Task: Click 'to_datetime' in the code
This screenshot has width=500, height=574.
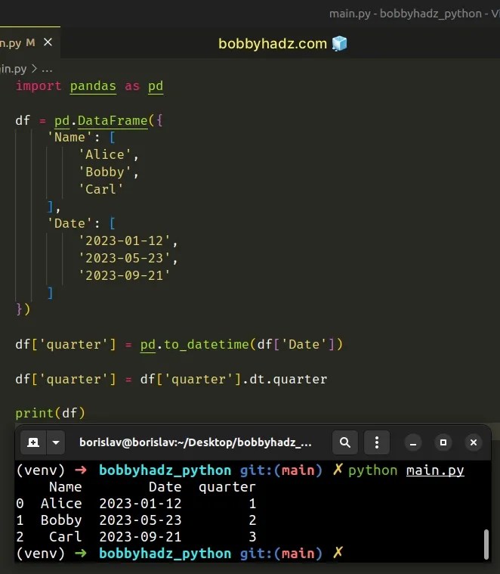Action: (206, 344)
